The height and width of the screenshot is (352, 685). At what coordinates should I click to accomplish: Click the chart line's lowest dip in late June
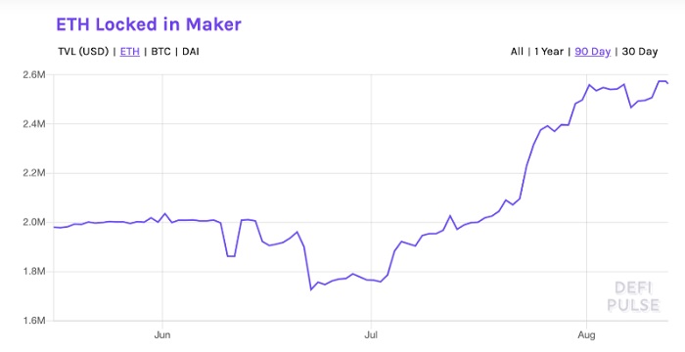pos(311,289)
